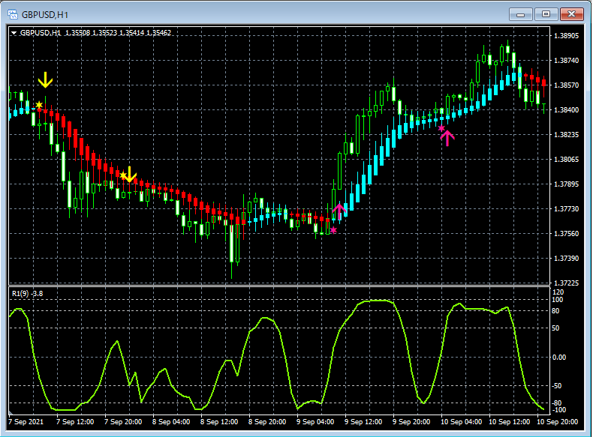Click the yellow star beside the second sell arrow

(x=123, y=175)
